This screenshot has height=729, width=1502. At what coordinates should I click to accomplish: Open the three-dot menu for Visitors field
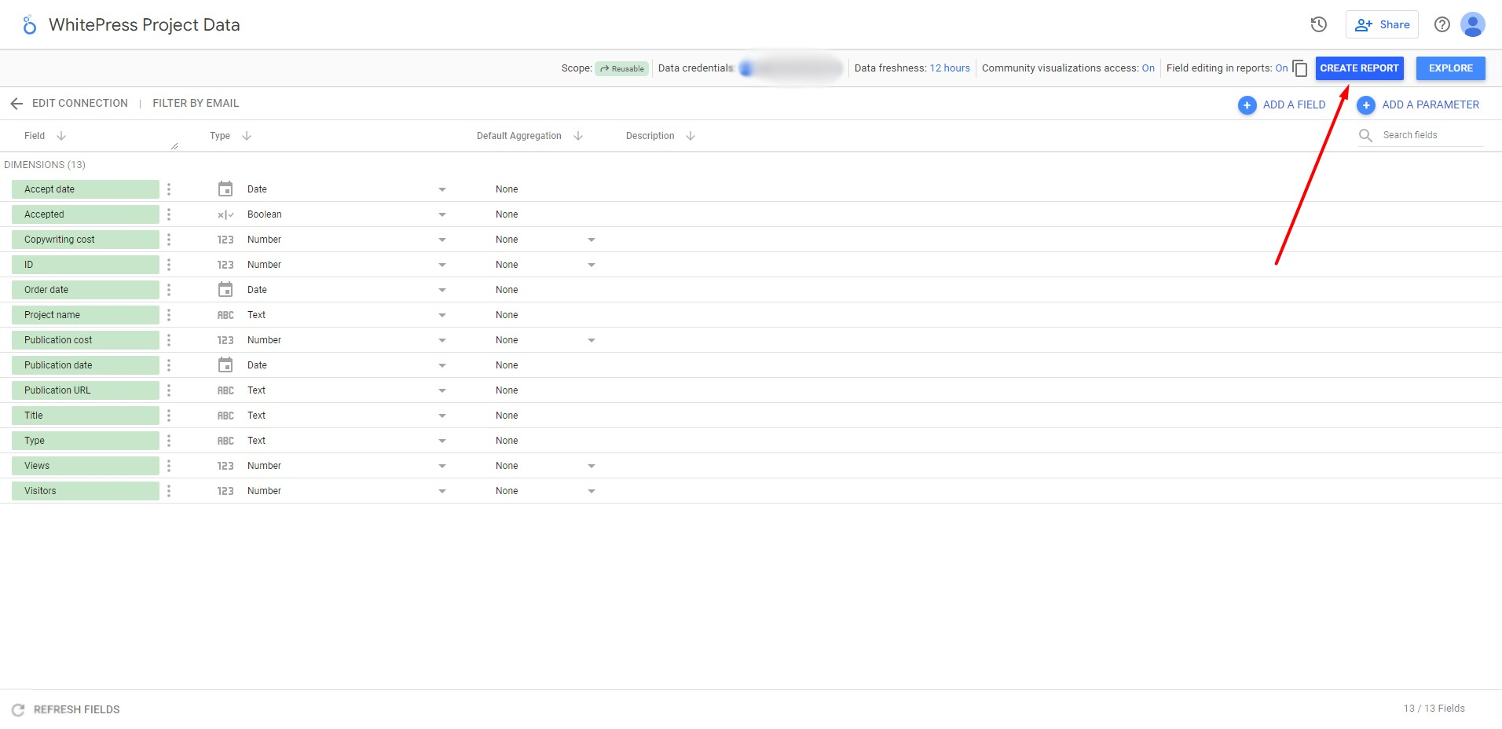(x=169, y=491)
